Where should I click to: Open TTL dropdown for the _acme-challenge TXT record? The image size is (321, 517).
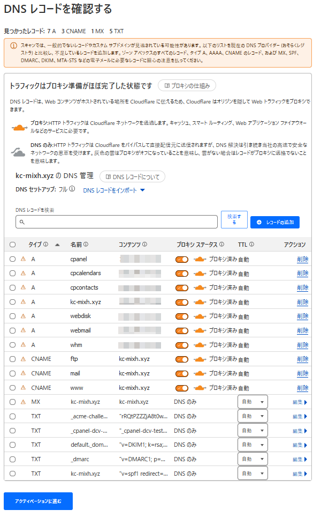point(253,416)
